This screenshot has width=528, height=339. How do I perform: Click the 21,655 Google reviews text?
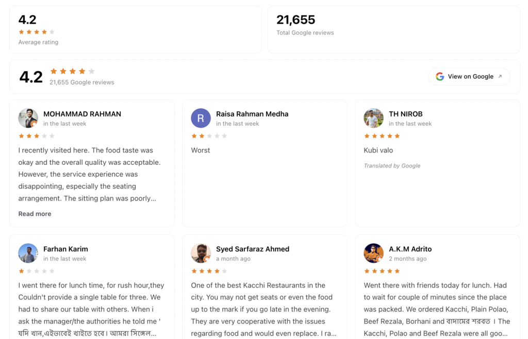[x=82, y=82]
